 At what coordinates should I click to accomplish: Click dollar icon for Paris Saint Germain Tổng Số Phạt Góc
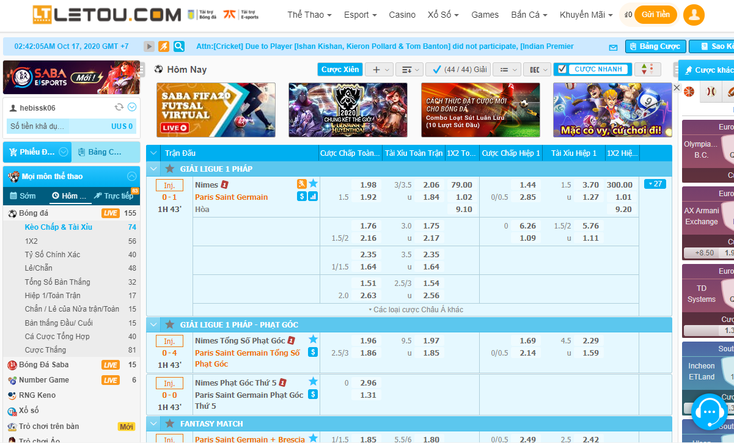tap(313, 352)
